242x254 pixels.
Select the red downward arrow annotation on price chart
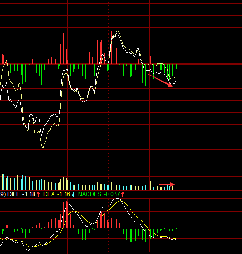click(160, 80)
